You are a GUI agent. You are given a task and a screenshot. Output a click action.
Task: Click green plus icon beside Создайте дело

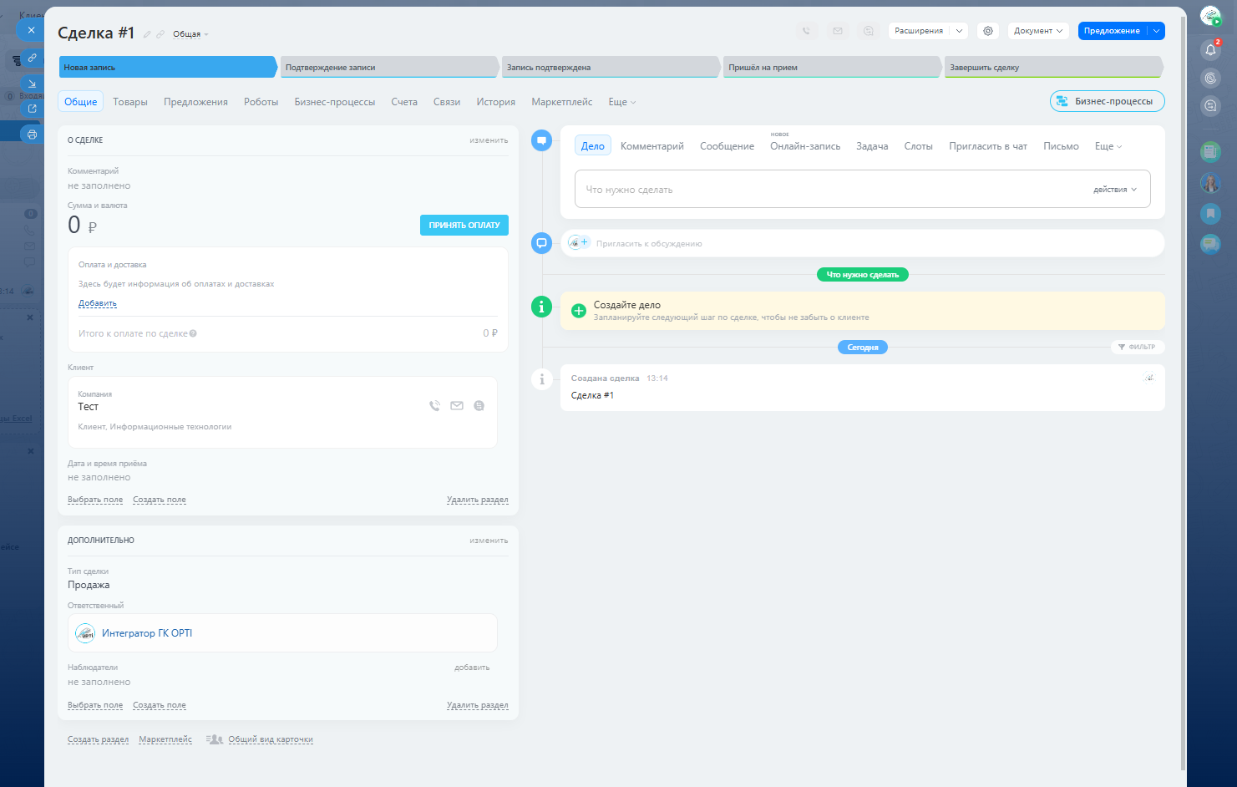(x=579, y=311)
